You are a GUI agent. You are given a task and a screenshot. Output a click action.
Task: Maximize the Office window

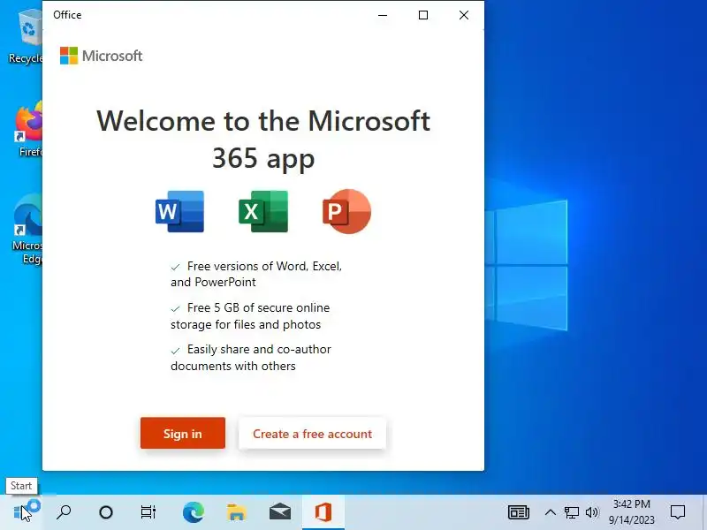[x=423, y=15]
